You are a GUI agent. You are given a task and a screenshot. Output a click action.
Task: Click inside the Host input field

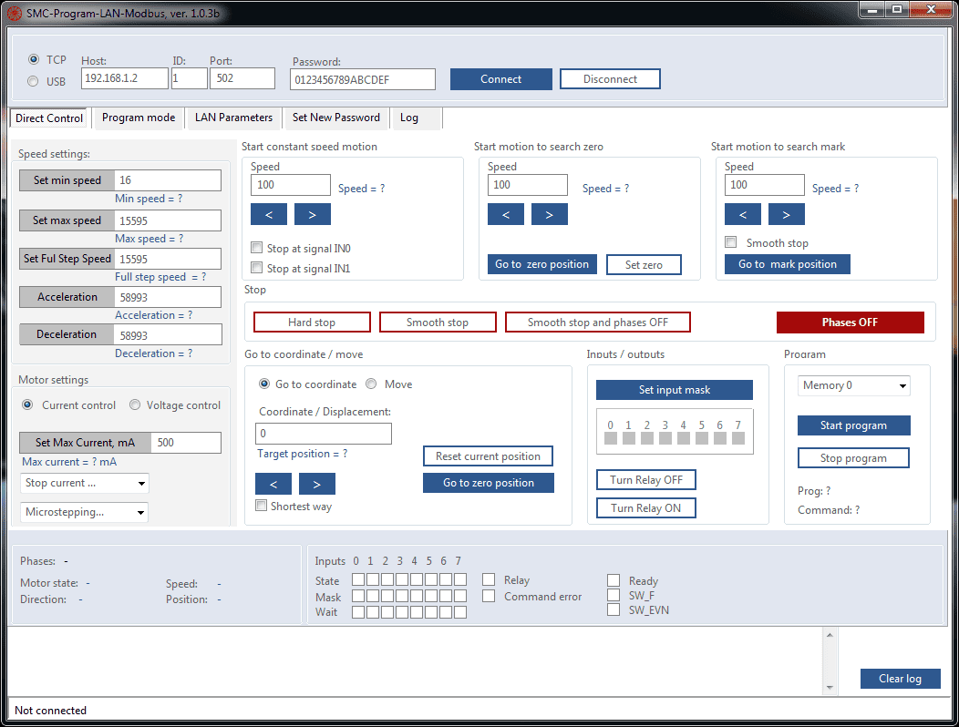[123, 78]
